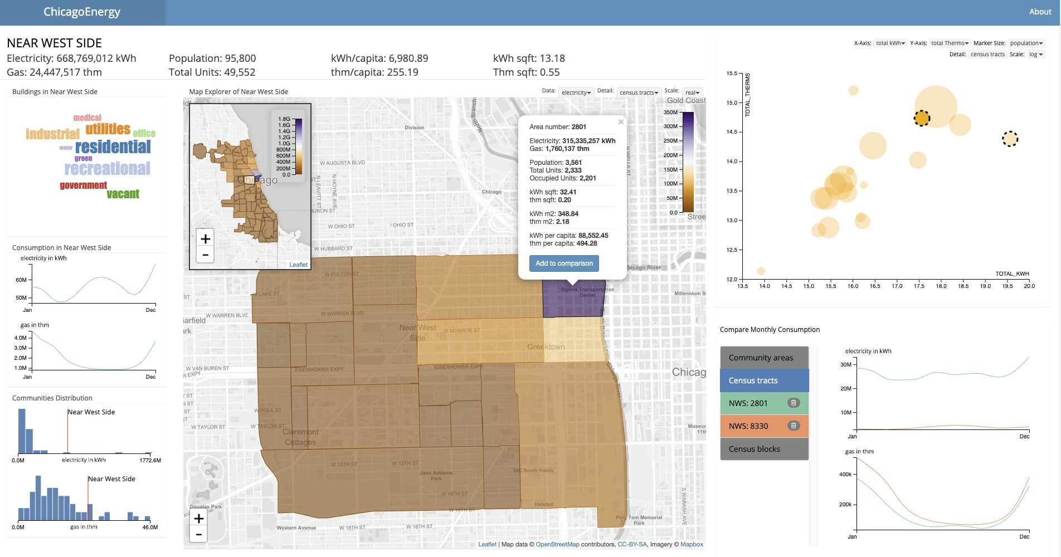
Task: Open the Map Explorer Data electricity dropdown
Action: pyautogui.click(x=576, y=92)
